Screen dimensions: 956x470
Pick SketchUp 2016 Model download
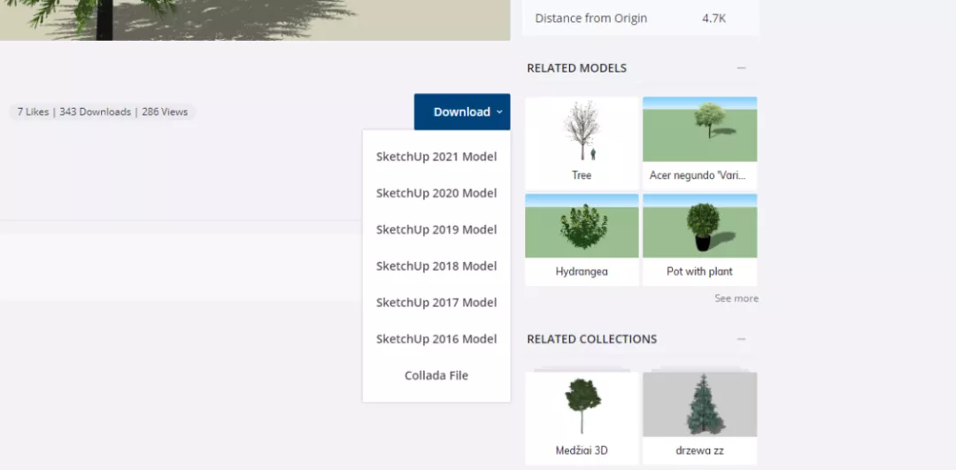[436, 338]
